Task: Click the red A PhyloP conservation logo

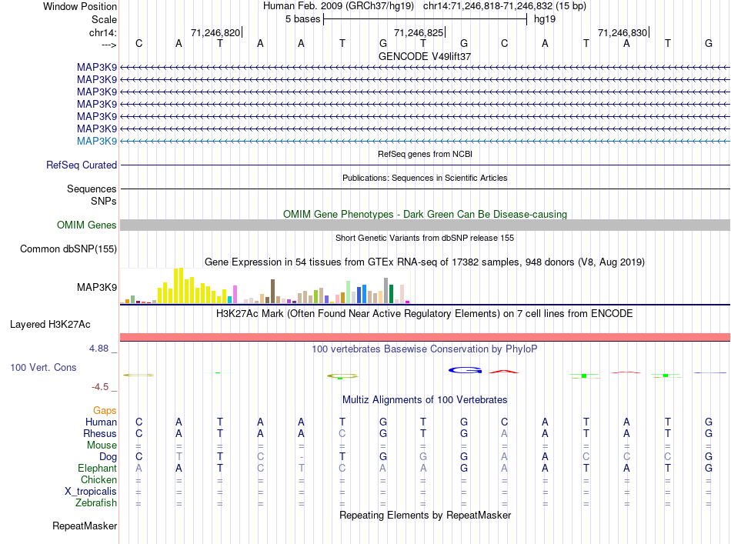Action: 504,372
